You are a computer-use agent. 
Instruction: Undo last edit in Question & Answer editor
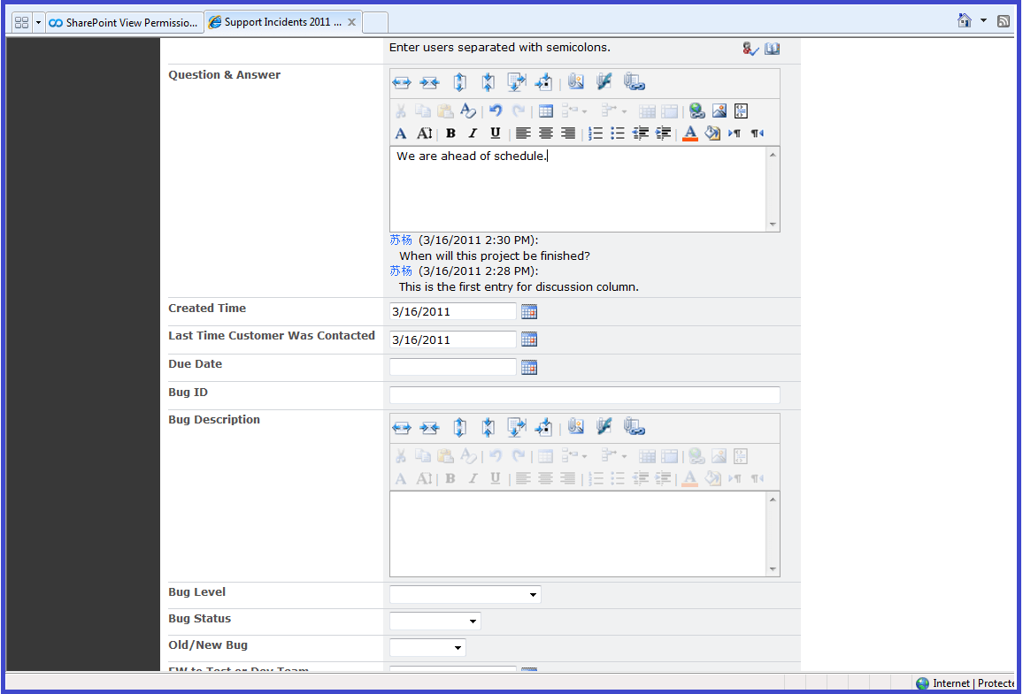pos(496,111)
